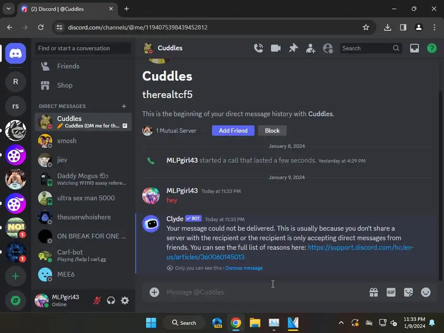Open server with NO! icon and badge
Screen dimensions: 444x333
pos(16,227)
